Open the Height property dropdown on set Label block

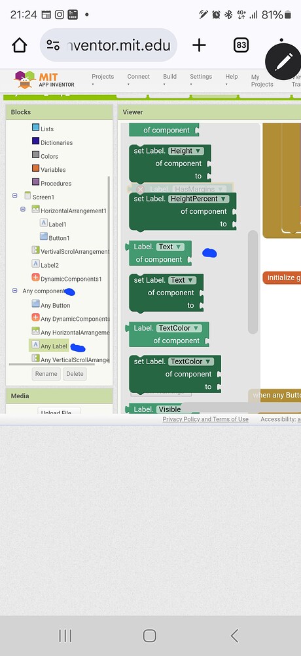(x=186, y=151)
